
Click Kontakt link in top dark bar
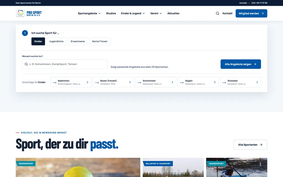tap(243, 3)
